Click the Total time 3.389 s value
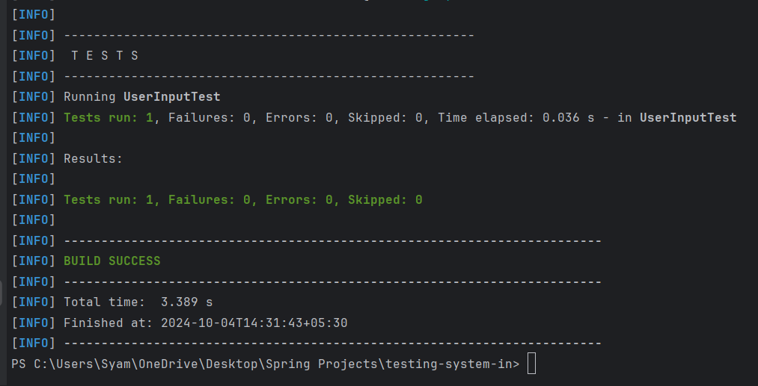758x386 pixels. [x=186, y=302]
